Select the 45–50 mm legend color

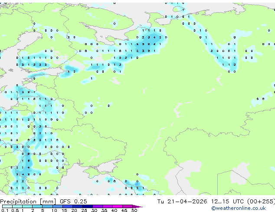click(128, 206)
